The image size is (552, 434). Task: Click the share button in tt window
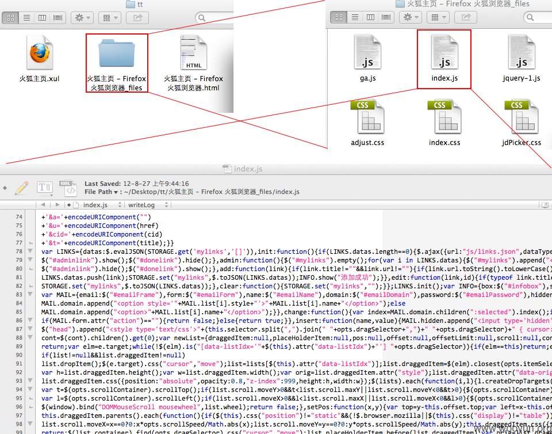pos(137,17)
